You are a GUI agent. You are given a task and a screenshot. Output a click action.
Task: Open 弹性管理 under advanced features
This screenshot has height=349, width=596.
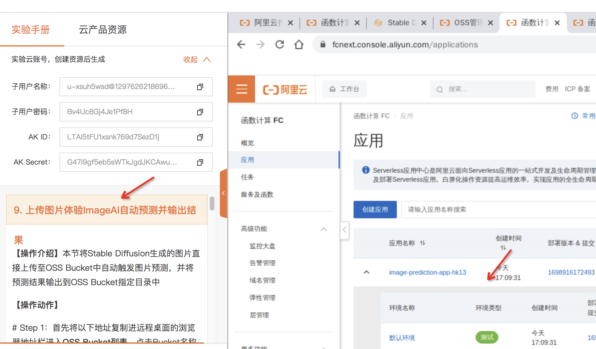pyautogui.click(x=262, y=298)
